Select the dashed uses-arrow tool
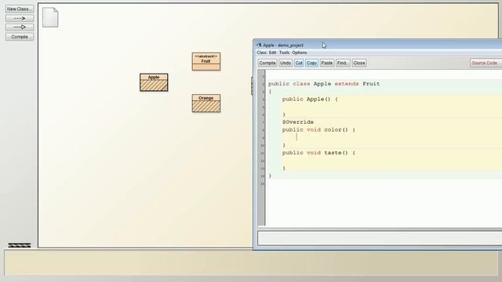The image size is (502, 282). [19, 18]
